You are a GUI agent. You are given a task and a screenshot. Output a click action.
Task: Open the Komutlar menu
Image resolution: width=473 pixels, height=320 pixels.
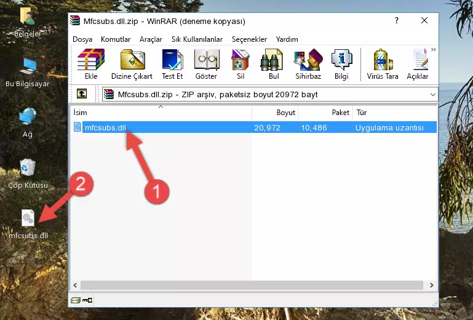[116, 39]
